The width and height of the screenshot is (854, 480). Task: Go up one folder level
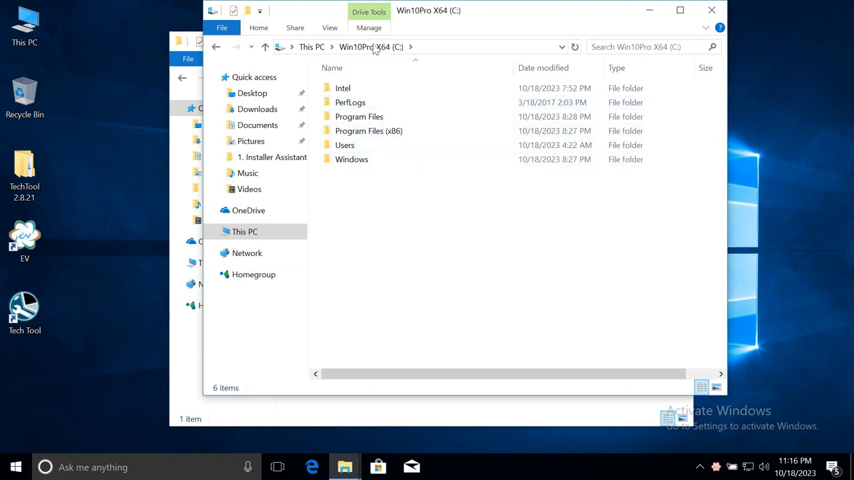pos(265,47)
